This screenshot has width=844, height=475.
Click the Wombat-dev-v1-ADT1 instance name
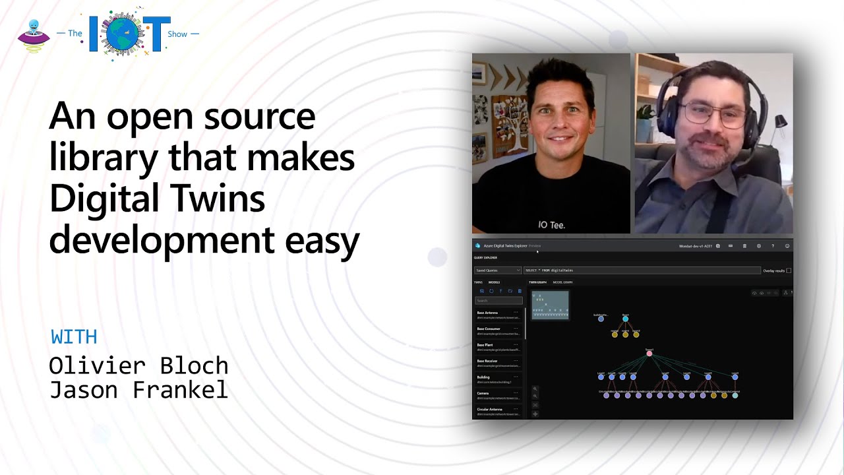click(696, 246)
